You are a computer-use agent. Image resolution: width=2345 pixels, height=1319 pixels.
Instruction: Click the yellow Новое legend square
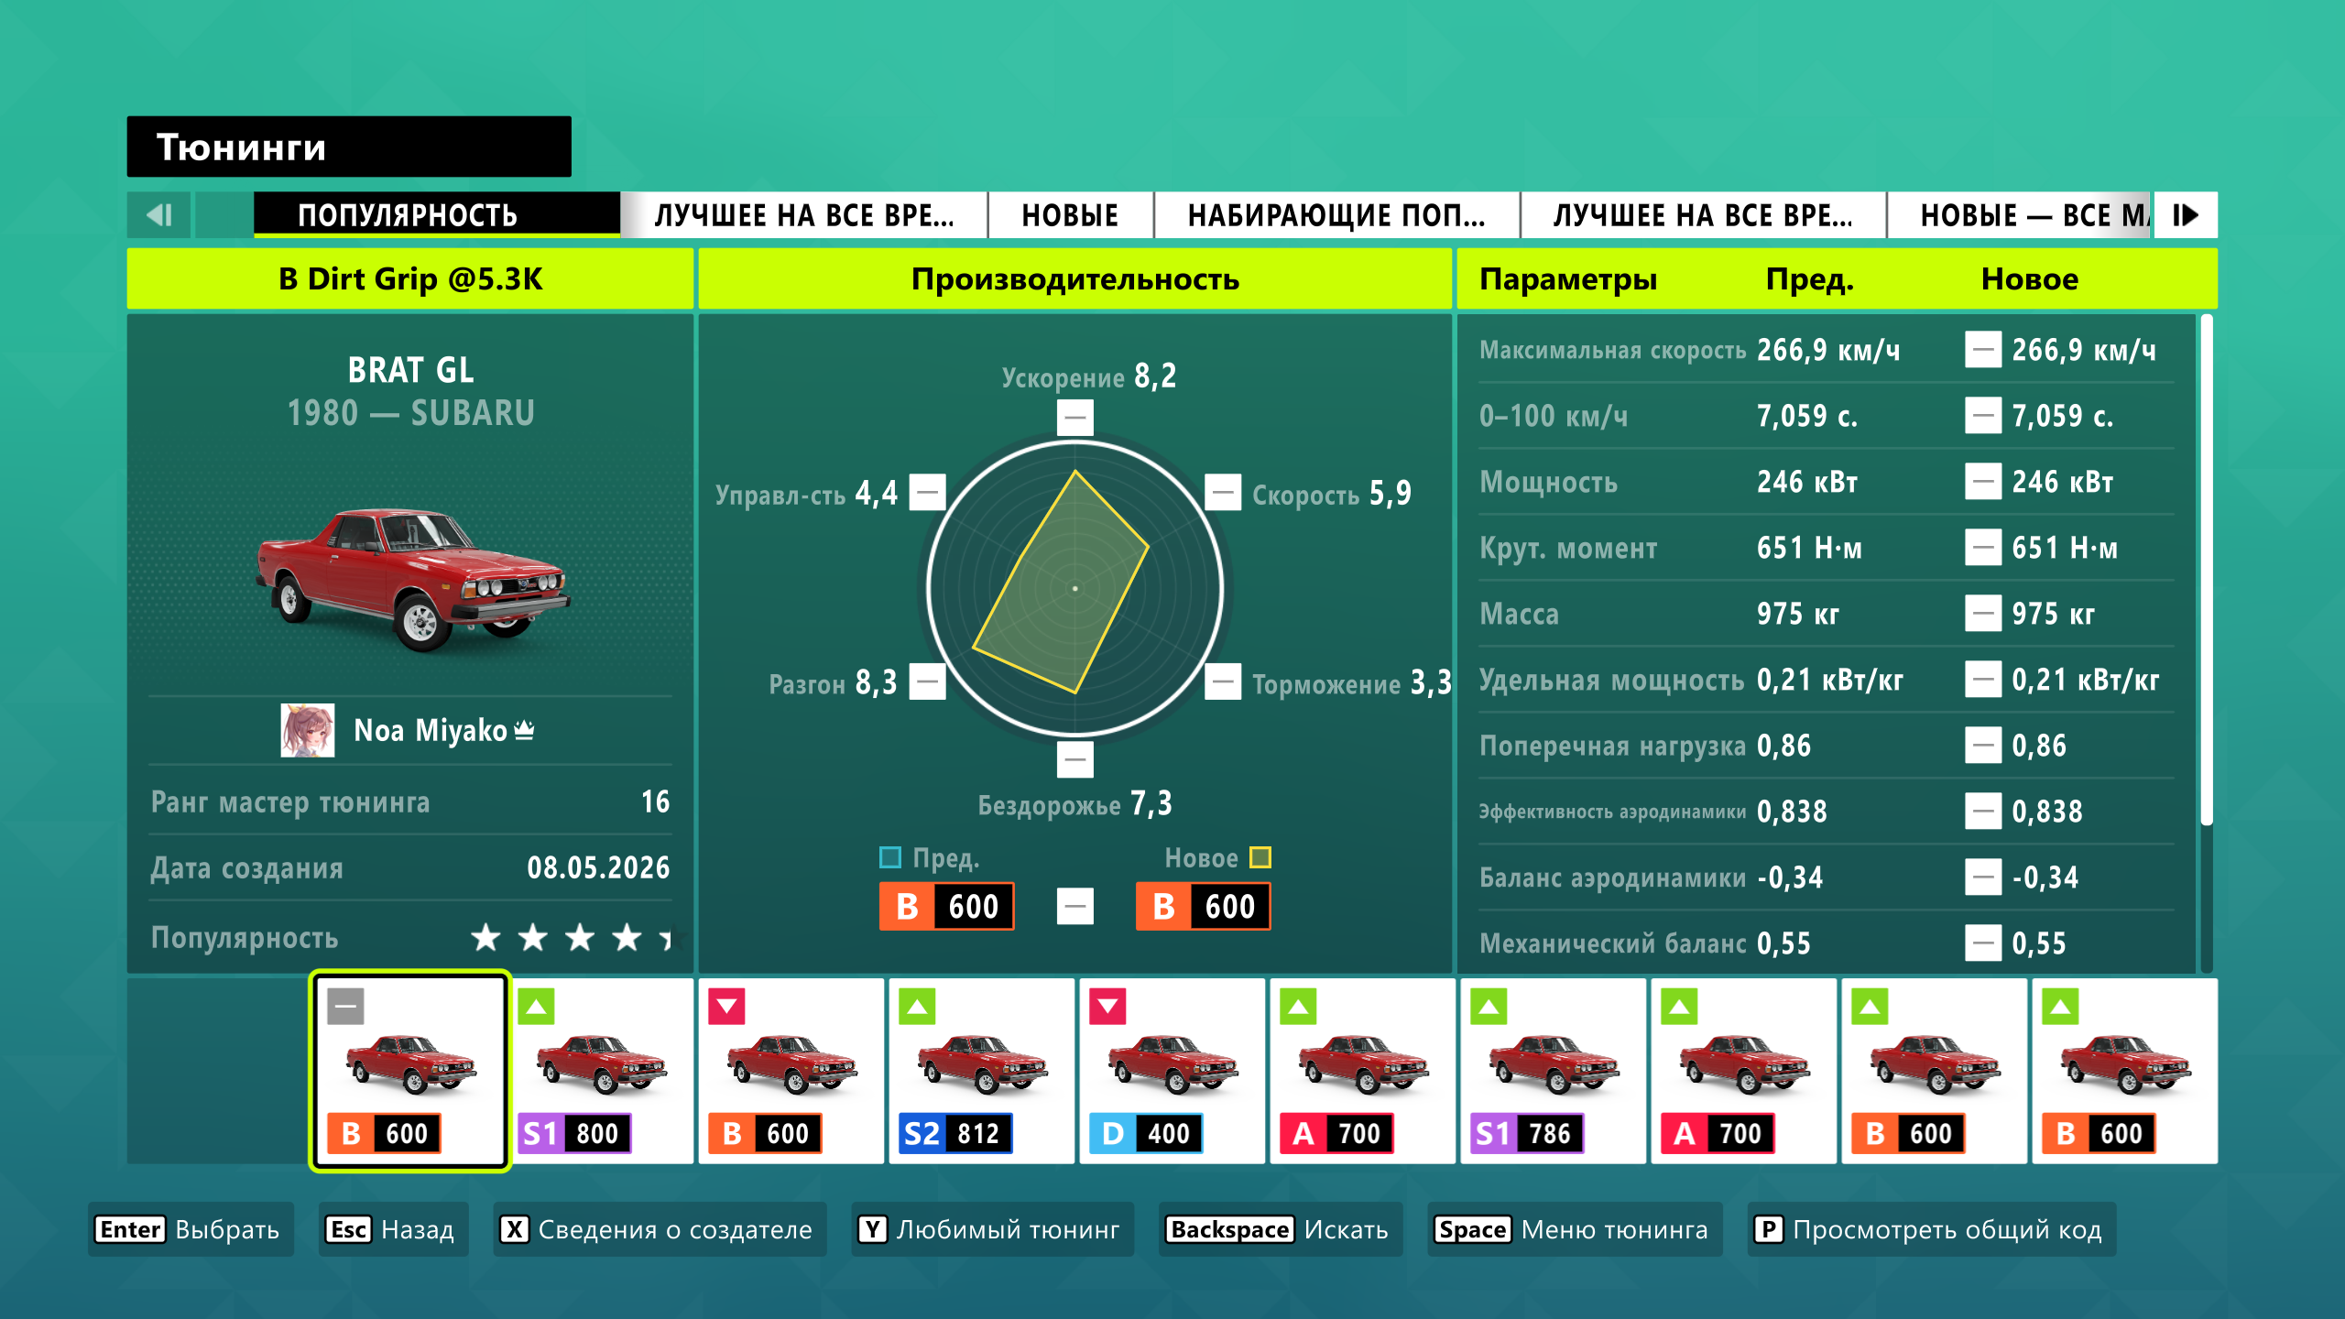click(x=1260, y=857)
